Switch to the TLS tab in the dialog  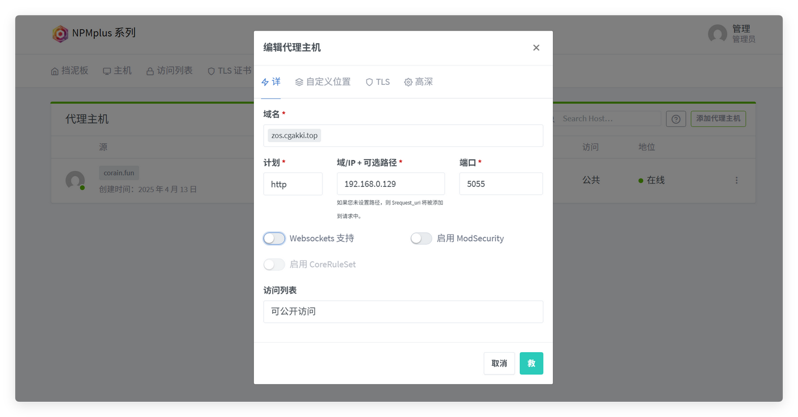[377, 82]
